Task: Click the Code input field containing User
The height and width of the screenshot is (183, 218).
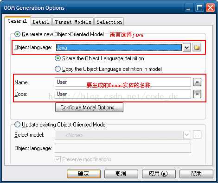Action: coord(123,94)
